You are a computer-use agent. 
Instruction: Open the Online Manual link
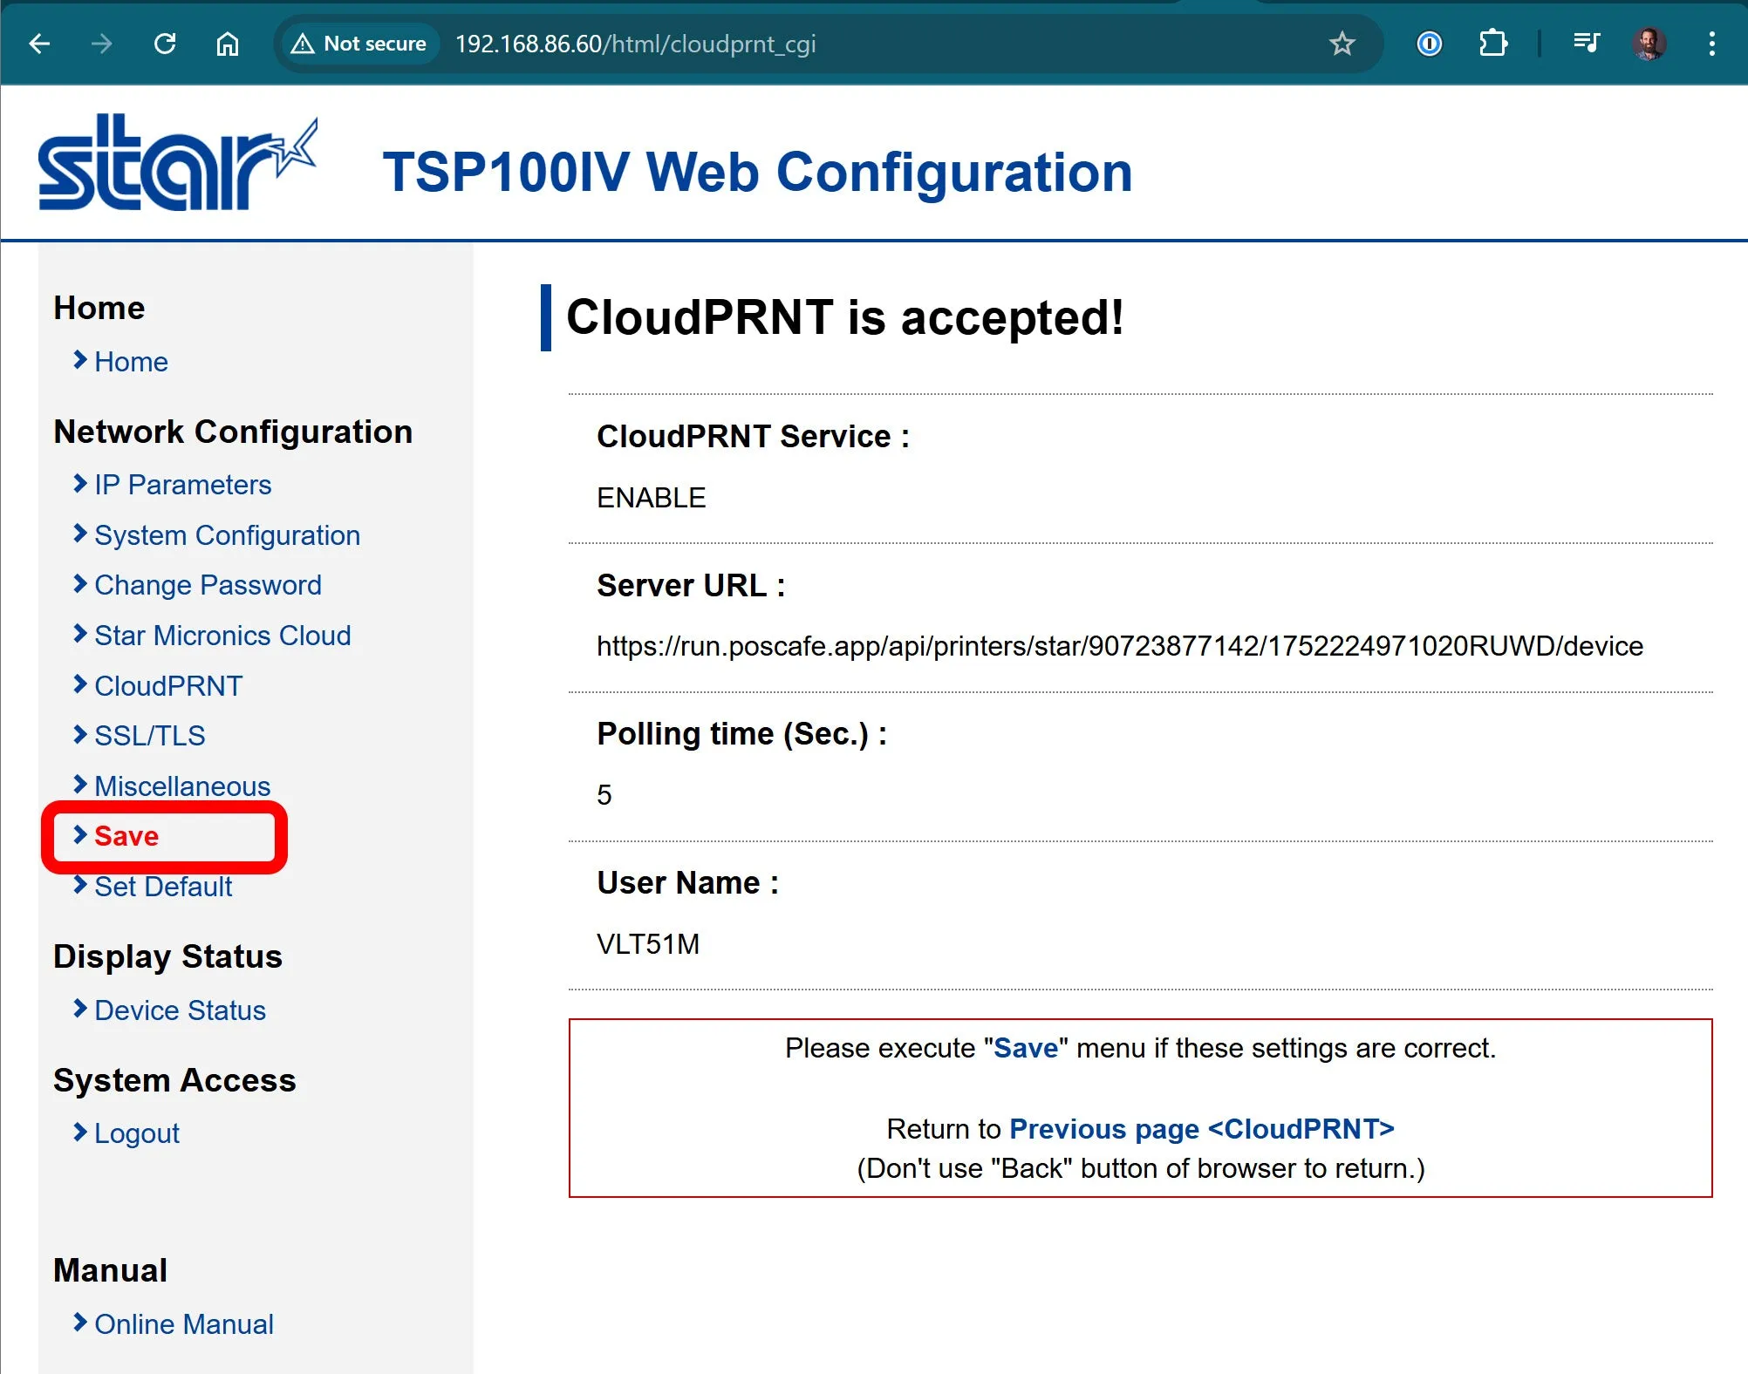(x=184, y=1324)
